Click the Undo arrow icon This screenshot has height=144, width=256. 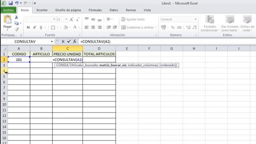(17, 3)
